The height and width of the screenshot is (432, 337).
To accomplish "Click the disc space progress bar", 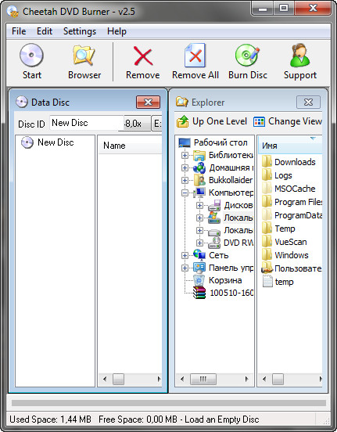I will 169,403.
